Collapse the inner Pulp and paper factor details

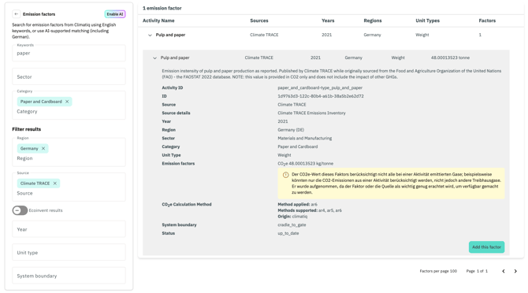(154, 57)
